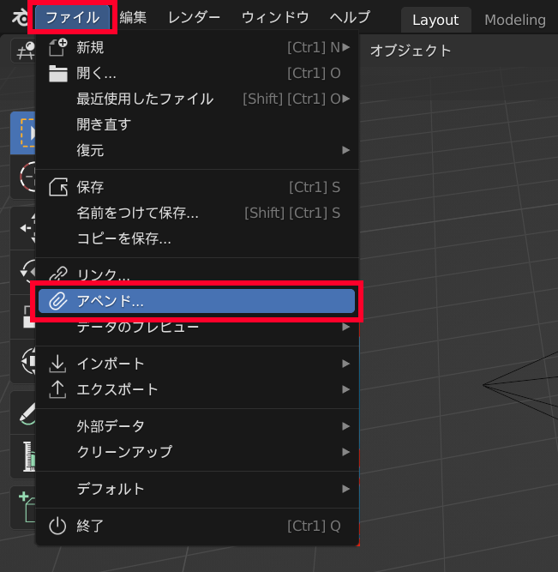Screen dimensions: 558x572
Task: Expand the 復元 submenu
Action: point(197,150)
